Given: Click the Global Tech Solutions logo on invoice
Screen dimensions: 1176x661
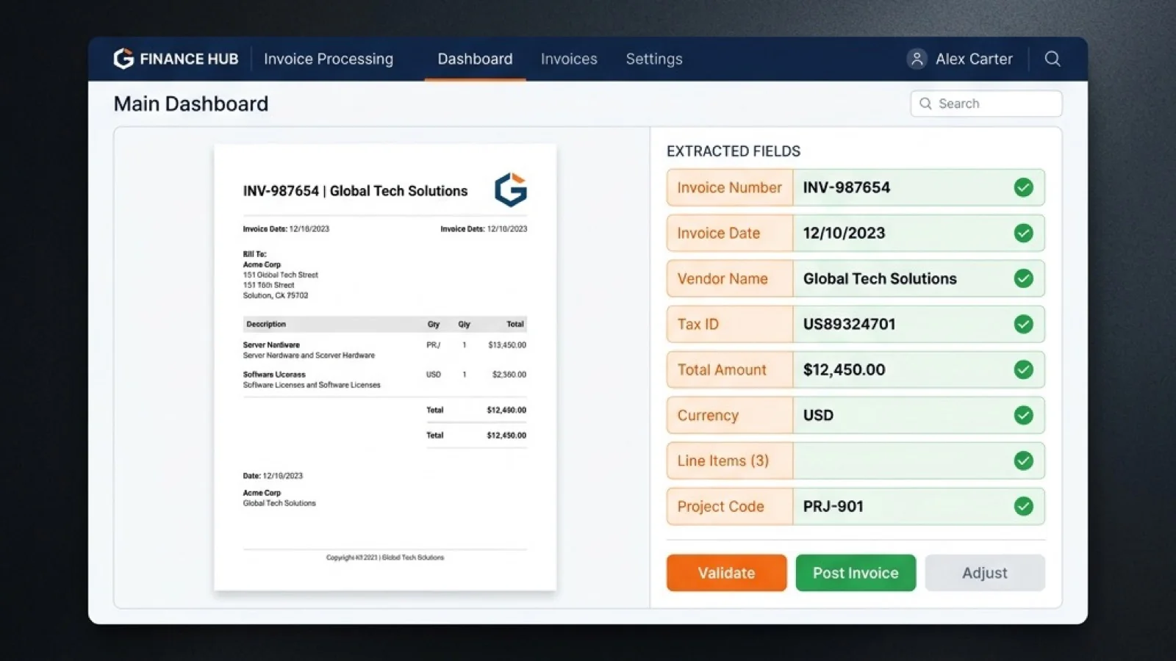Looking at the screenshot, I should 511,189.
